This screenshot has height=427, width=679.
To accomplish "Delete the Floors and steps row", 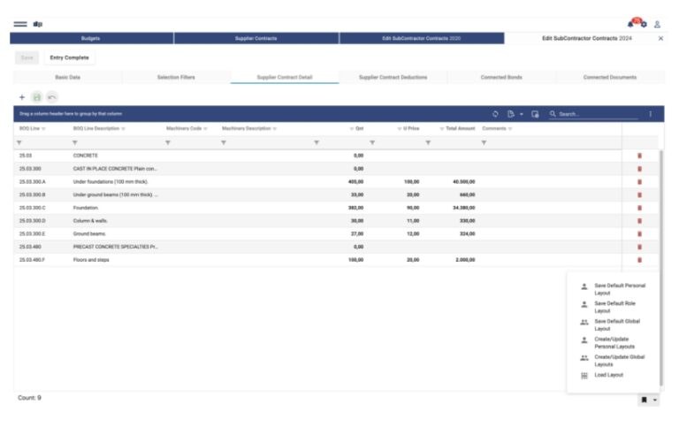I will (x=639, y=260).
